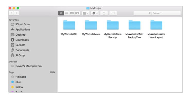
Task: Go forward with the right arrow
Action: pyautogui.click(x=16, y=13)
